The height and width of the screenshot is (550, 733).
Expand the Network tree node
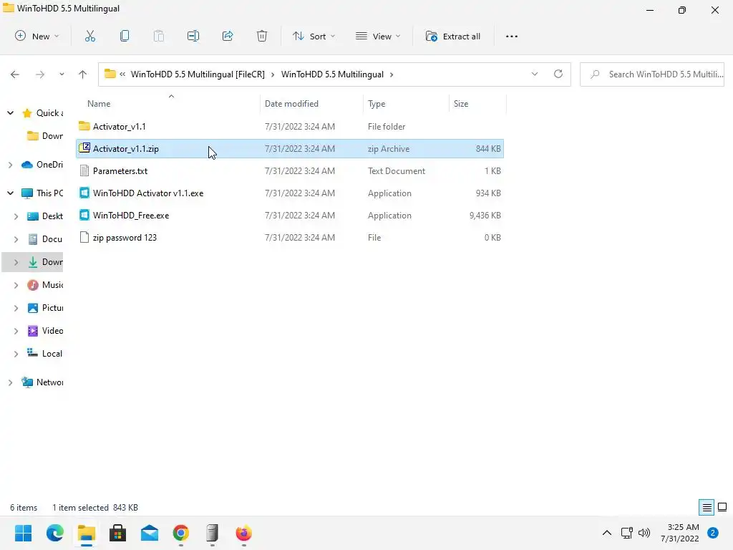point(10,382)
